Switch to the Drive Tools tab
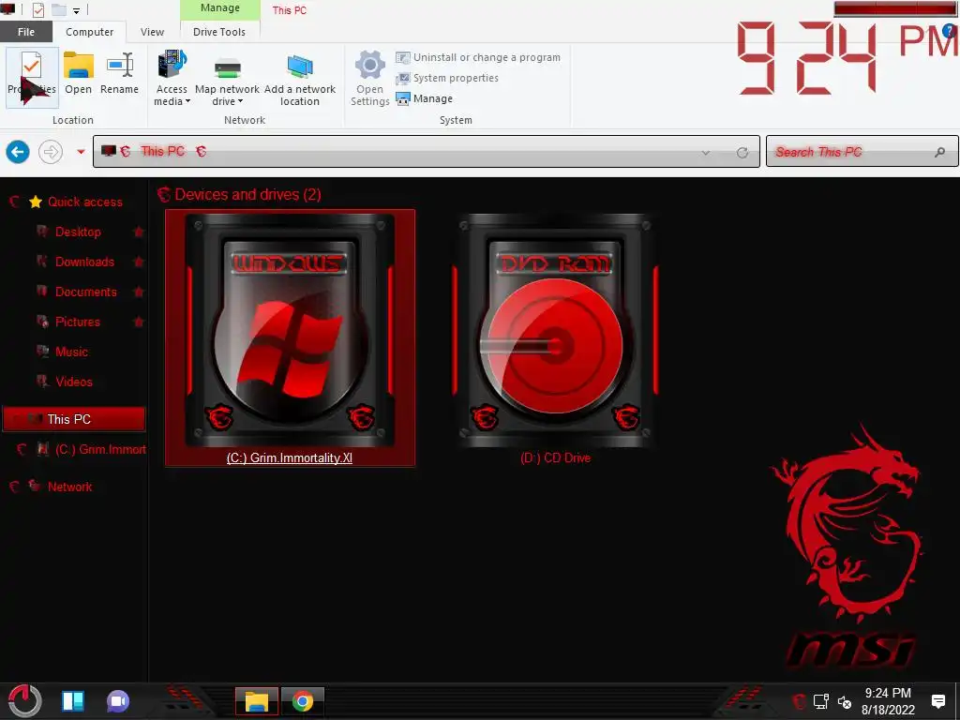The image size is (960, 720). point(219,32)
